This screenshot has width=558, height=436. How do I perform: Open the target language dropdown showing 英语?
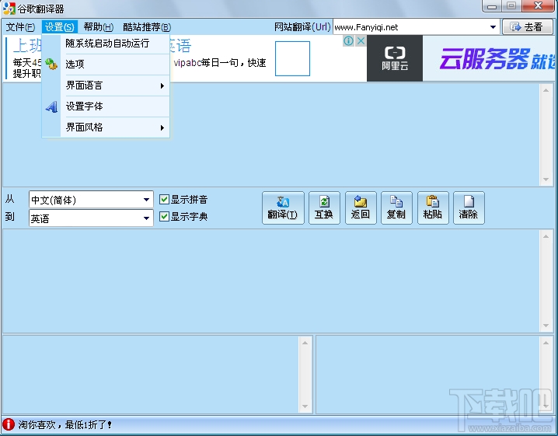pyautogui.click(x=91, y=218)
